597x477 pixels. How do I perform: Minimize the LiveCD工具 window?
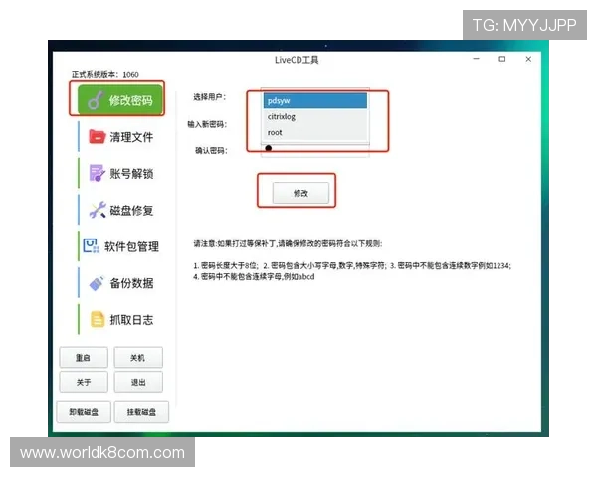coord(477,59)
